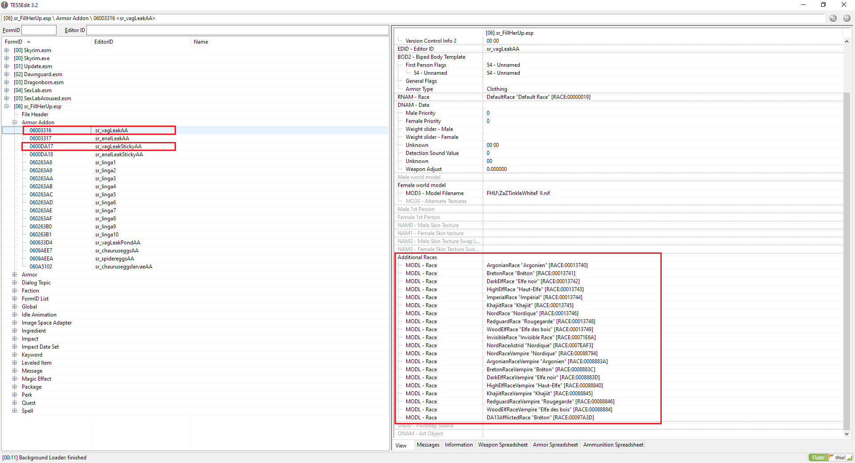Expand the Magic Effect group
The height and width of the screenshot is (463, 855).
pos(15,379)
